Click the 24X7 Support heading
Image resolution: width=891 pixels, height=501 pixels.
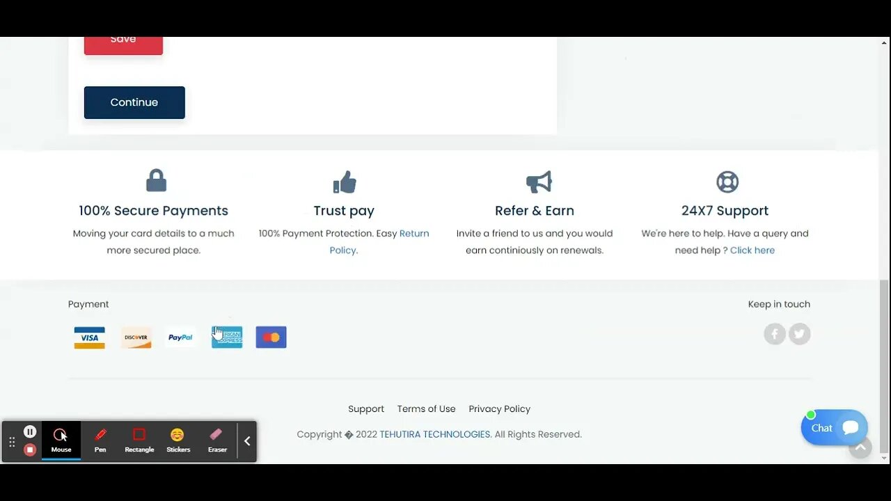pyautogui.click(x=725, y=211)
